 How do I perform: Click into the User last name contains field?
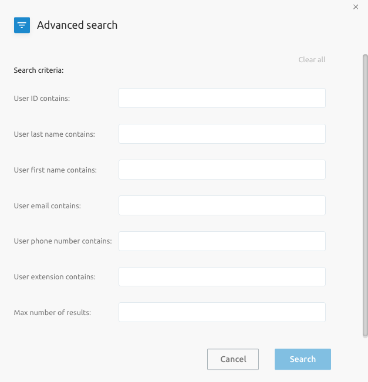(x=222, y=134)
